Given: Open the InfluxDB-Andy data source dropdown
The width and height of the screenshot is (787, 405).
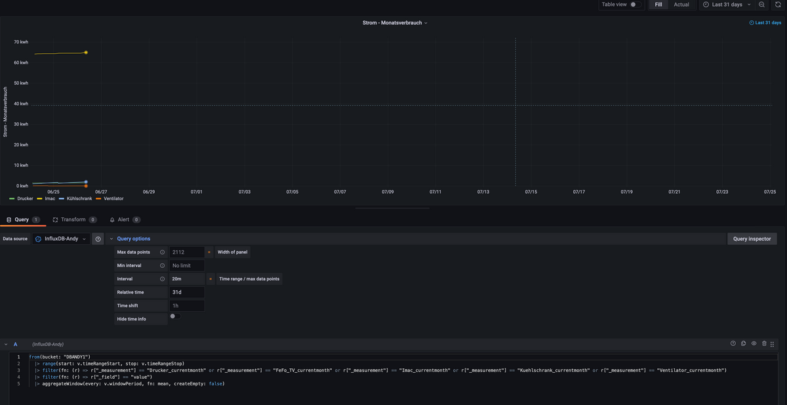Looking at the screenshot, I should [x=61, y=239].
